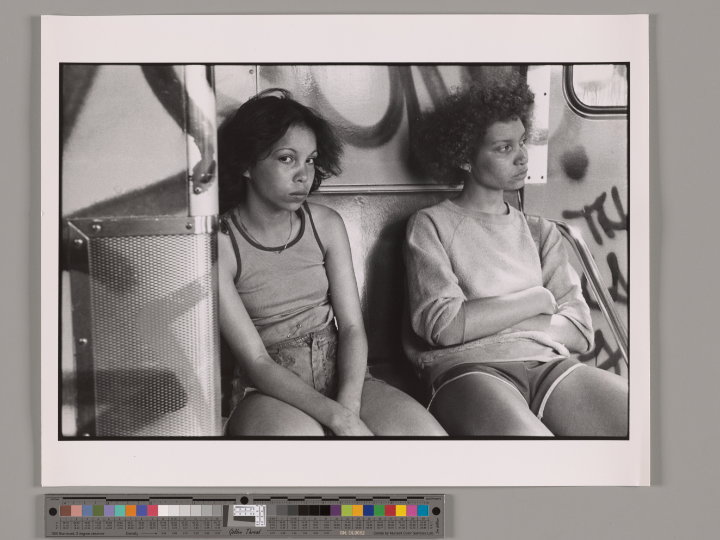Screen dimensions: 720x540
Task: Click the 'Density' label on the target
Action: (x=132, y=533)
